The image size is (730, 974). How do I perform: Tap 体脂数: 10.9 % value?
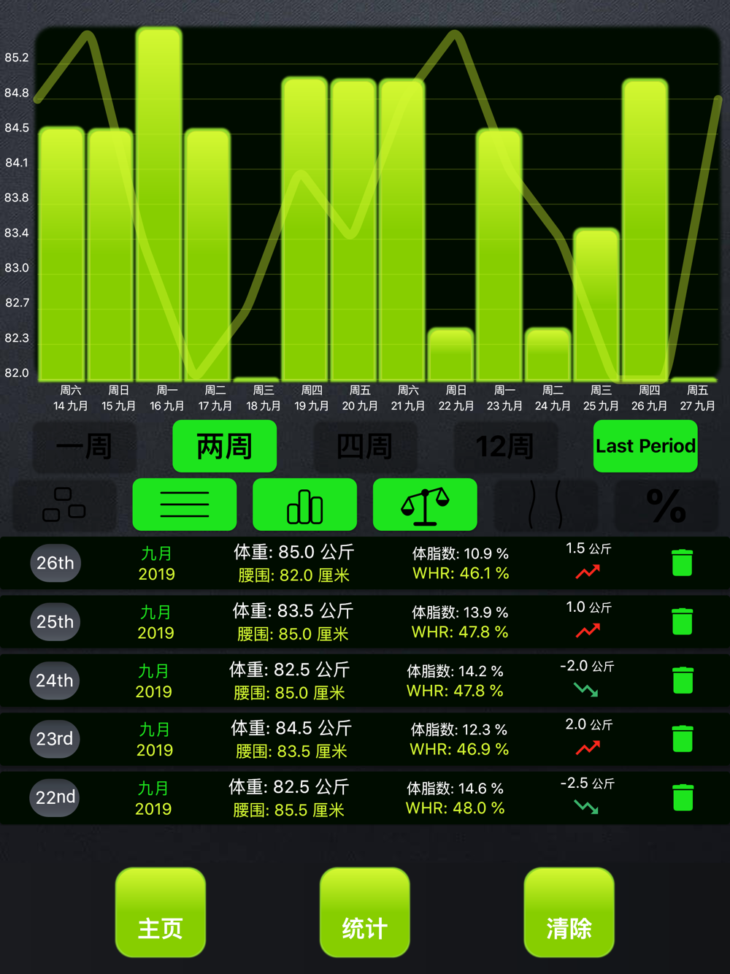click(x=461, y=554)
